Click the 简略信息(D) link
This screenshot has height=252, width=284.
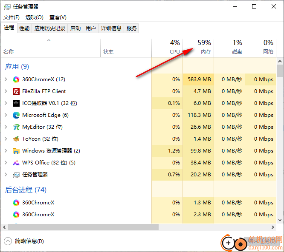(x=29, y=241)
